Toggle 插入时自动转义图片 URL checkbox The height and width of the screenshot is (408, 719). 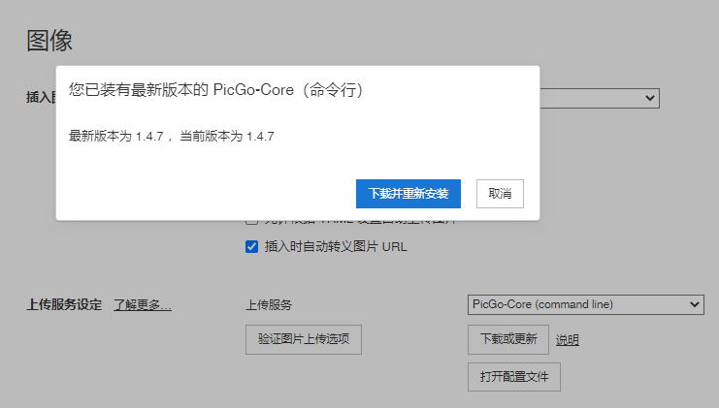[251, 247]
